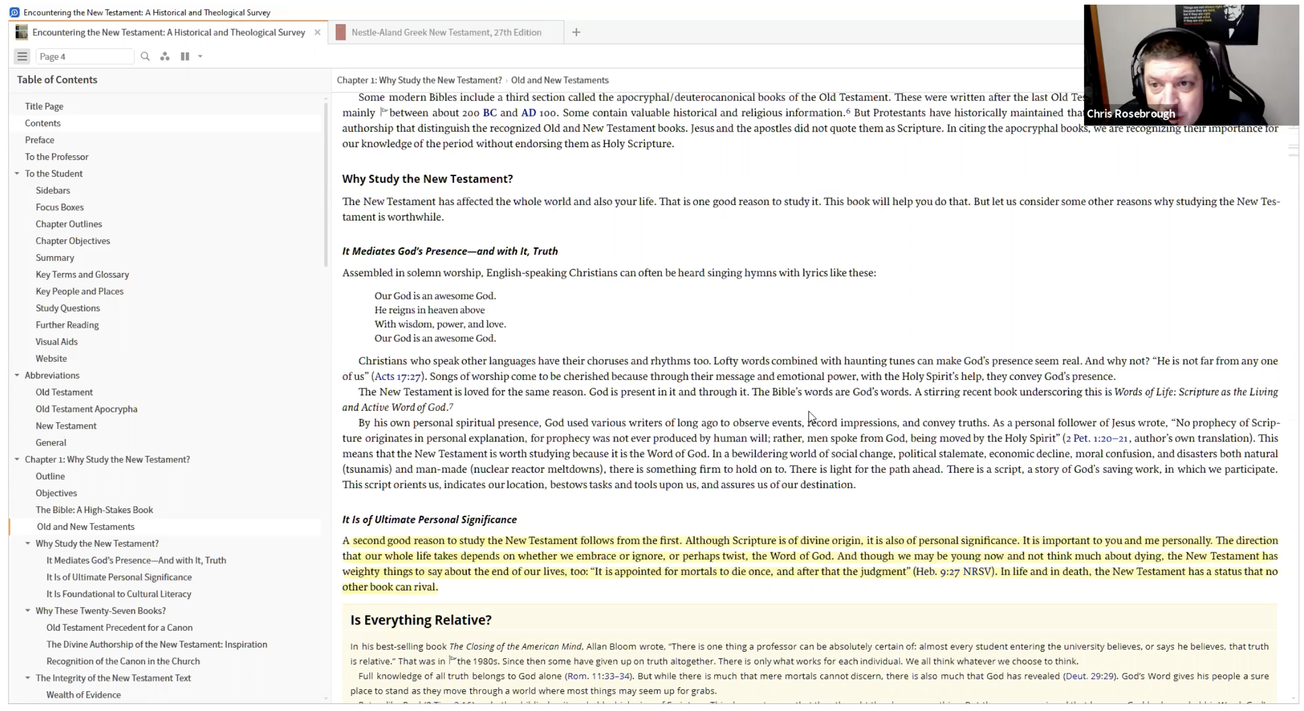This screenshot has width=1304, height=711.
Task: Select Key Terms and Glossary in contents
Action: tap(82, 275)
